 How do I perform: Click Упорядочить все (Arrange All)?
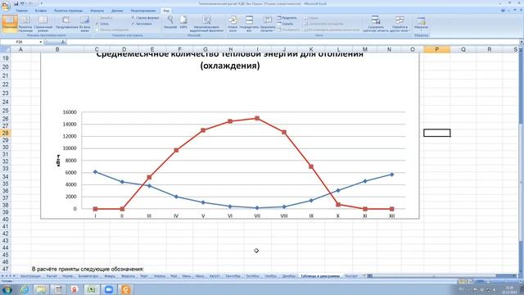249,24
